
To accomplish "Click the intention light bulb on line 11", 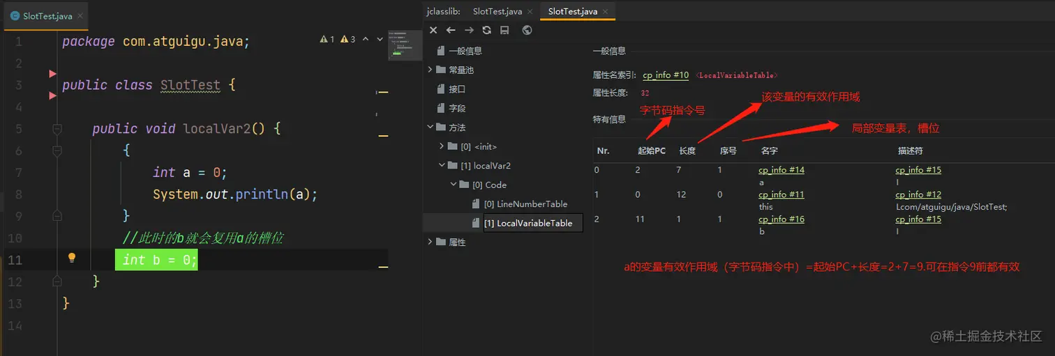I will tap(71, 258).
